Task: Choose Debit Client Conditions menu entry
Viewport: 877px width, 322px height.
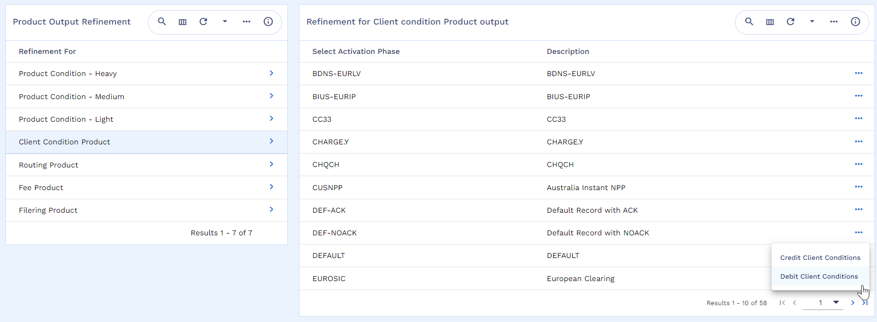Action: tap(820, 276)
